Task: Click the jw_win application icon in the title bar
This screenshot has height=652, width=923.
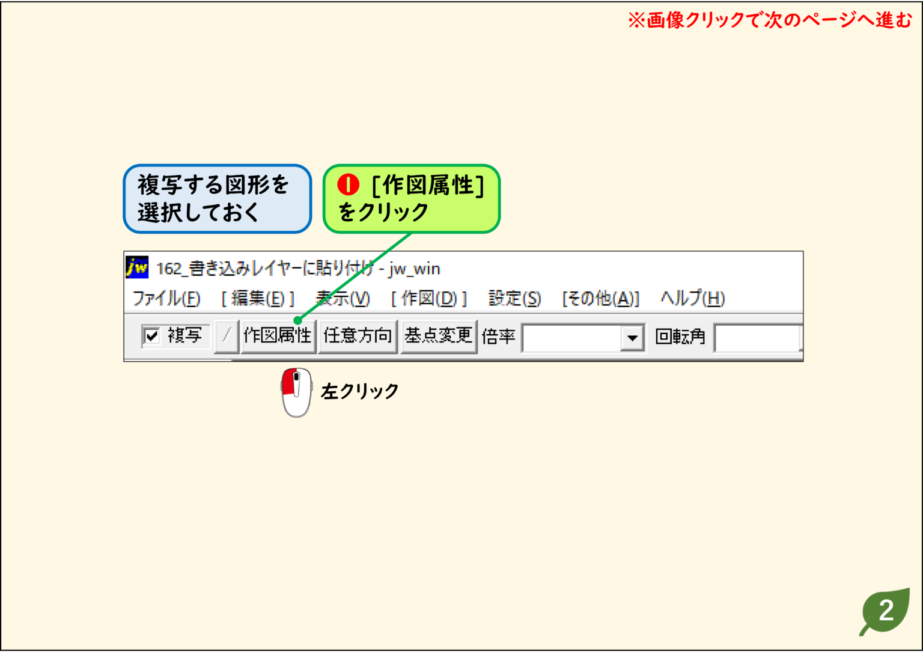Action: [x=138, y=268]
